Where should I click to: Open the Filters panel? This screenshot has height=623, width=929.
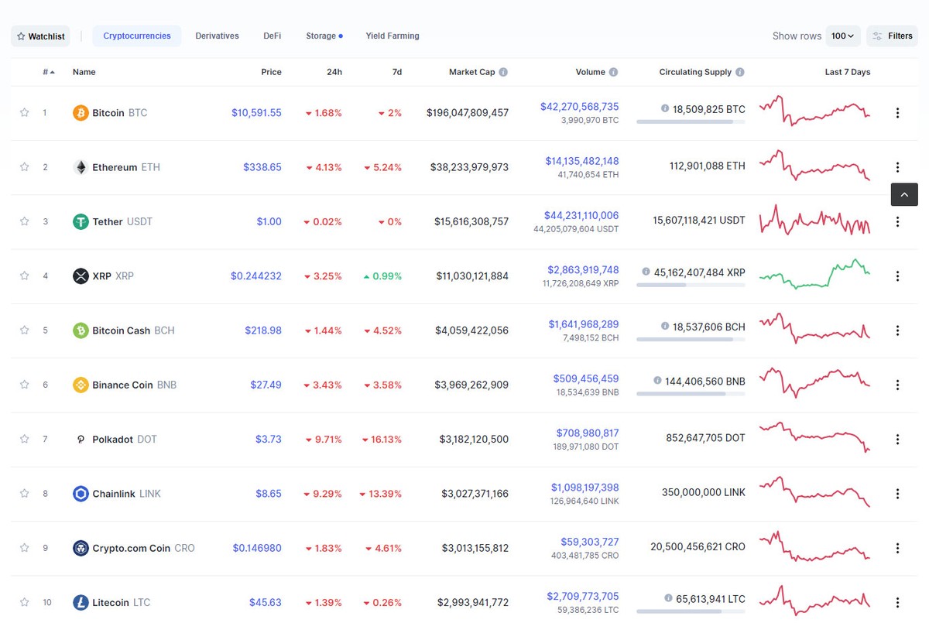[x=892, y=36]
